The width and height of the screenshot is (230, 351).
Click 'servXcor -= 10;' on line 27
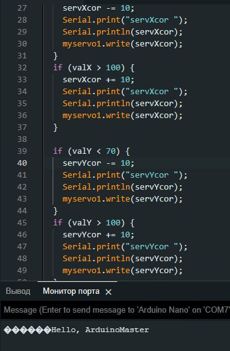[98, 8]
